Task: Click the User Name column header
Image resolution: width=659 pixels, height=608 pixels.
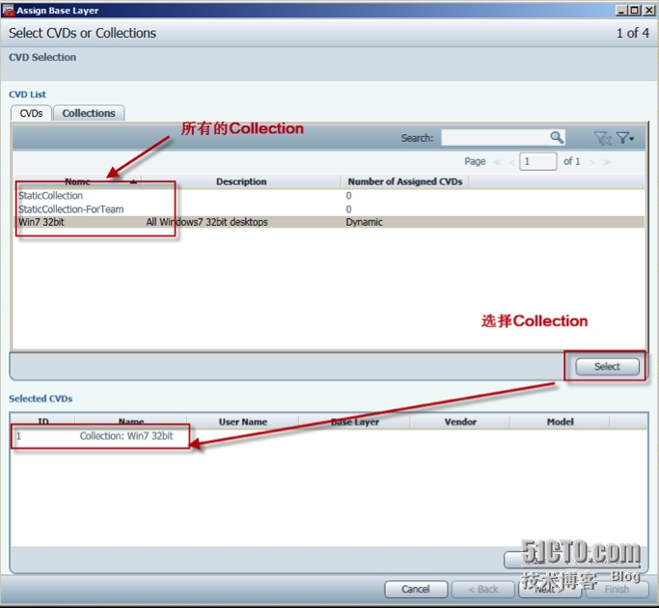Action: click(243, 422)
